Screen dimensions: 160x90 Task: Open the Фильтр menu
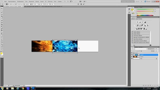point(37,1)
